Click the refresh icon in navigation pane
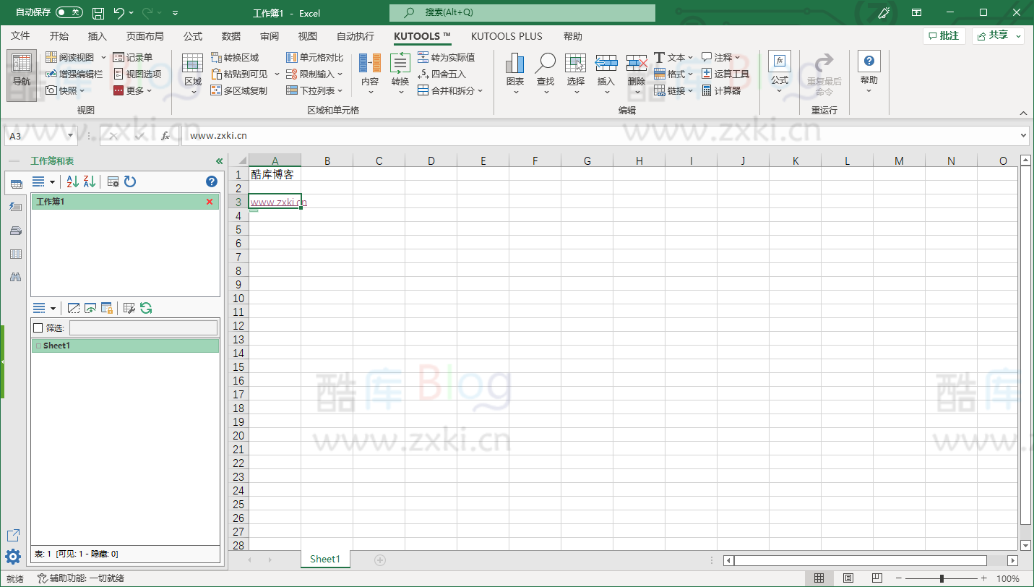 [130, 181]
